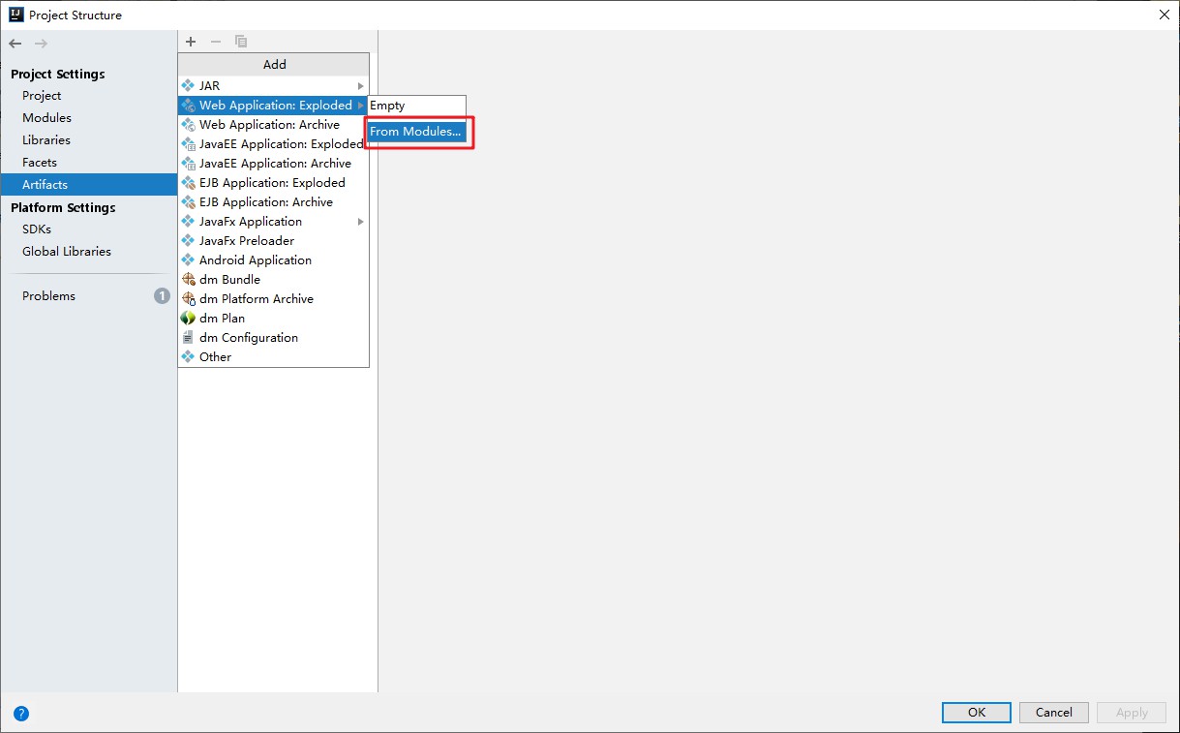
Task: Select dm Platform Archive entry
Action: [273, 299]
